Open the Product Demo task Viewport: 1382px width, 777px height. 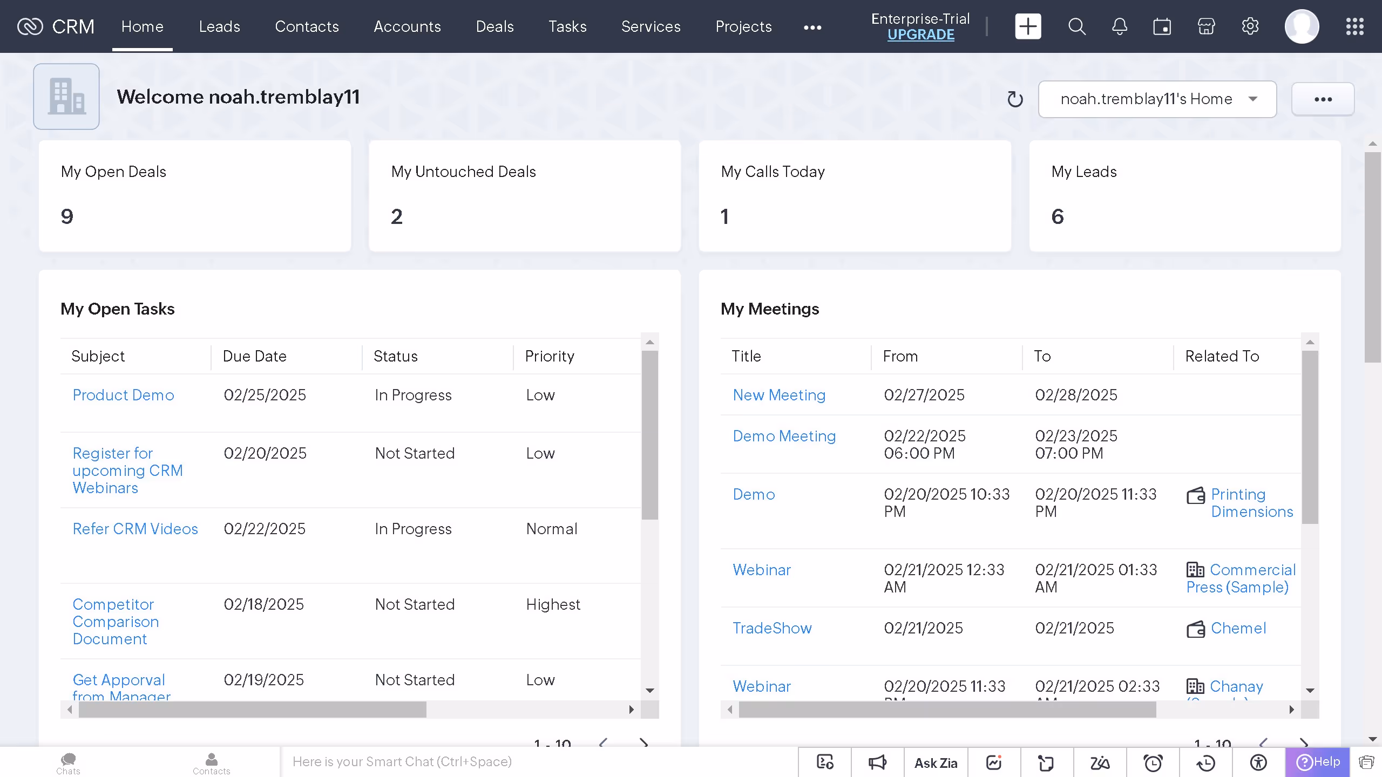(x=123, y=394)
